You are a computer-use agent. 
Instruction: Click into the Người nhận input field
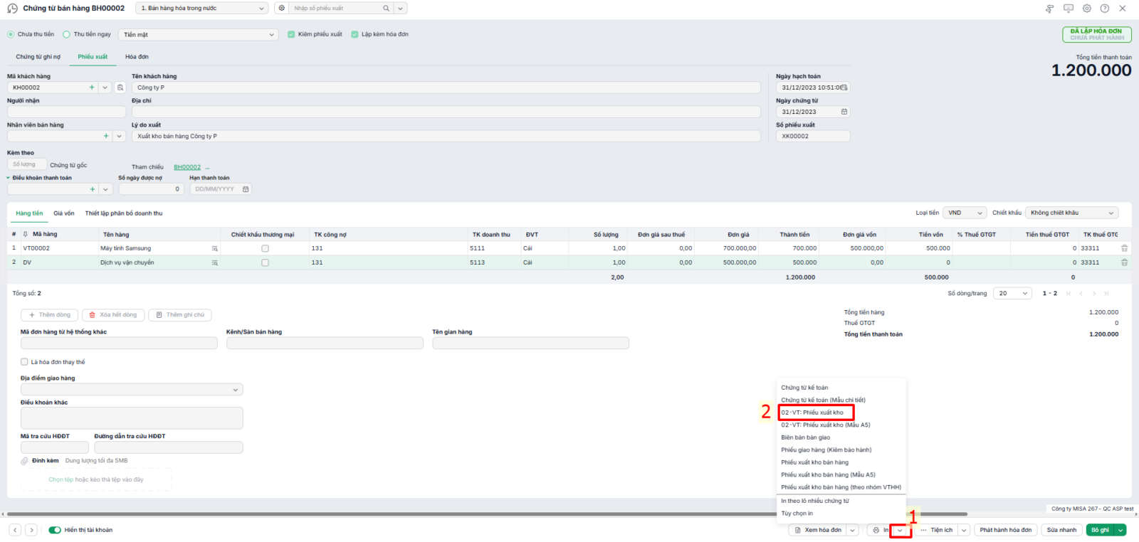(x=66, y=112)
